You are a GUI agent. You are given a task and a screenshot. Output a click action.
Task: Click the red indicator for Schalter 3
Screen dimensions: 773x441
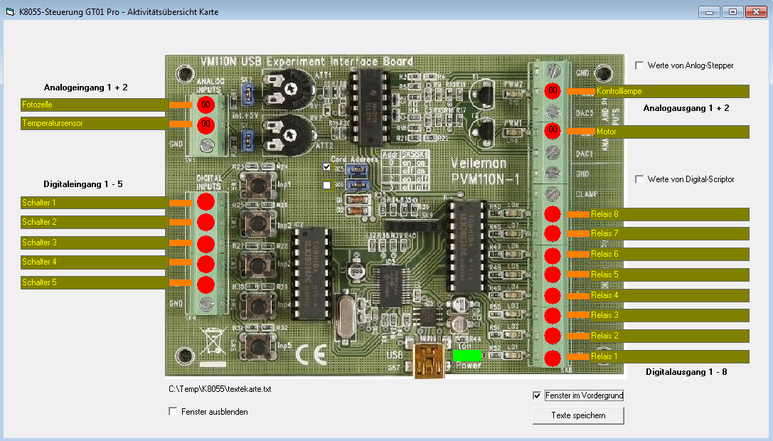(206, 244)
